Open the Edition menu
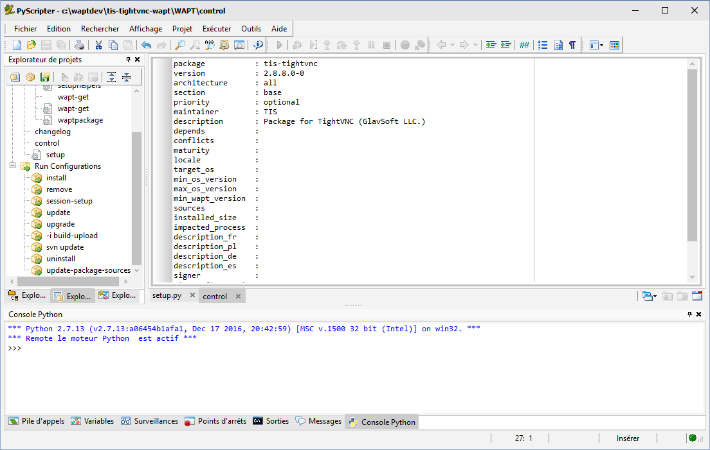The width and height of the screenshot is (710, 450). point(59,28)
